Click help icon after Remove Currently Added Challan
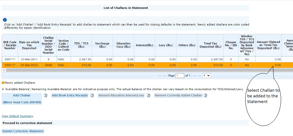This screenshot has width=293, height=136. point(205,95)
